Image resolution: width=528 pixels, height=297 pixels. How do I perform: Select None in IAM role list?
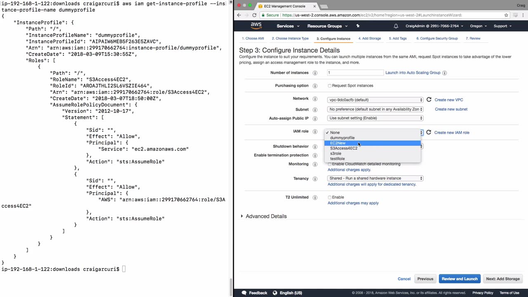[x=372, y=132]
